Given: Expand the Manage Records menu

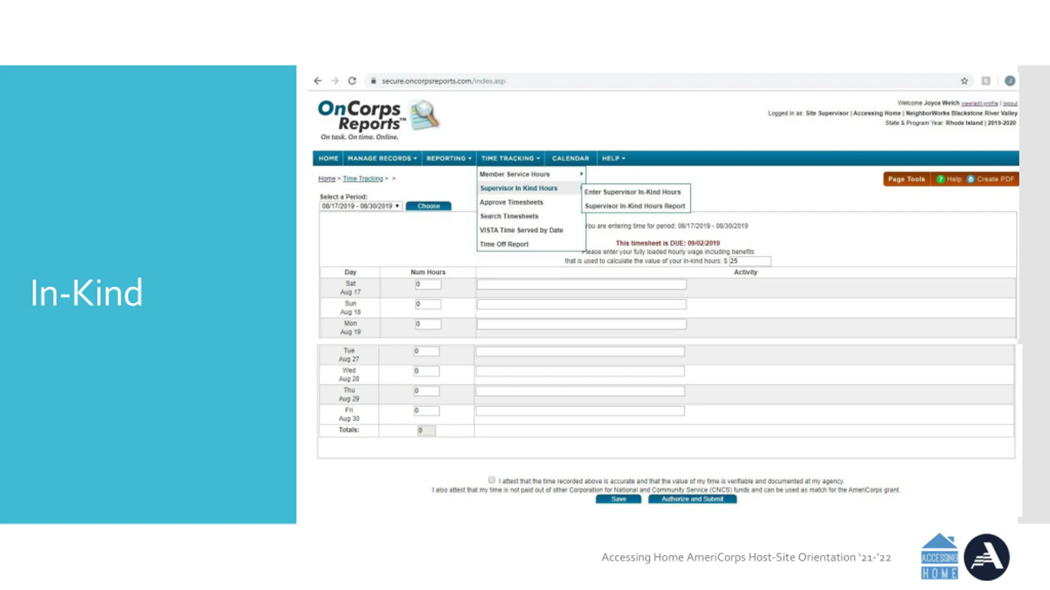Looking at the screenshot, I should (382, 158).
